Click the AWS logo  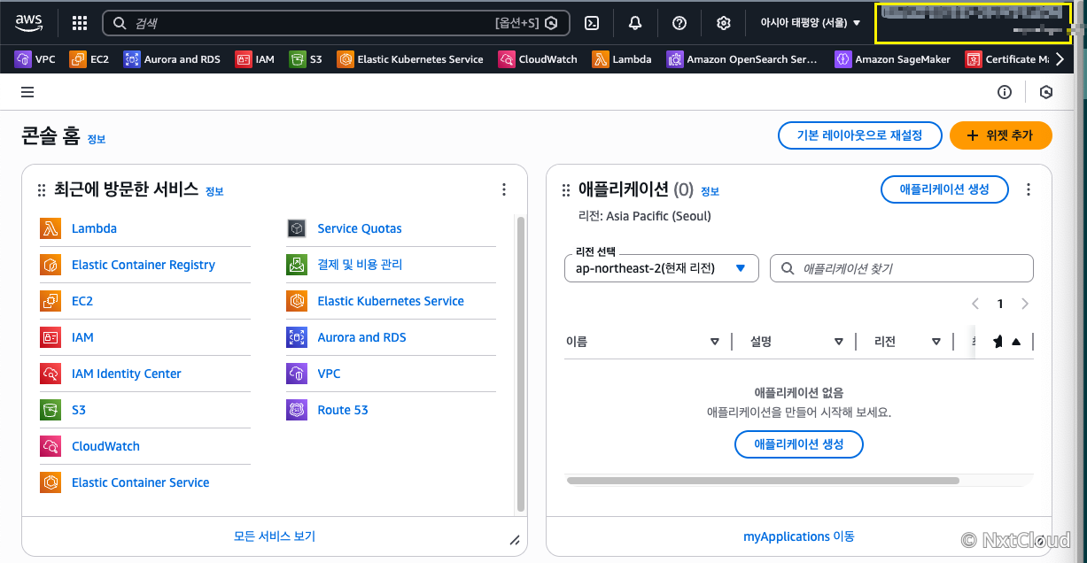pos(29,23)
